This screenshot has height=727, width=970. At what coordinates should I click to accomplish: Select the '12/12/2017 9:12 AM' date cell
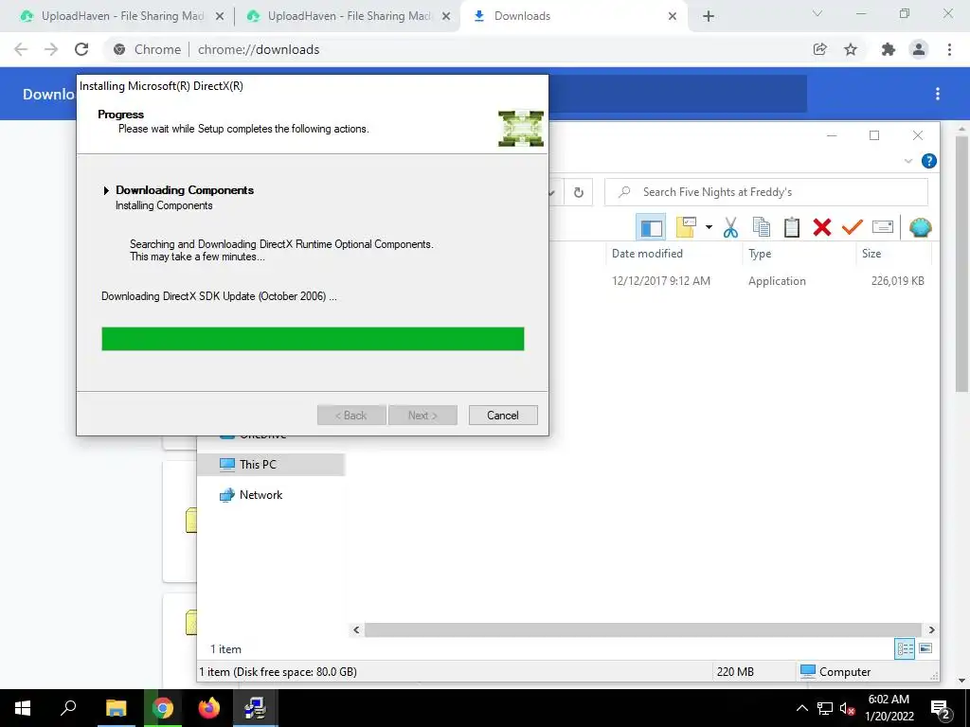tap(660, 280)
